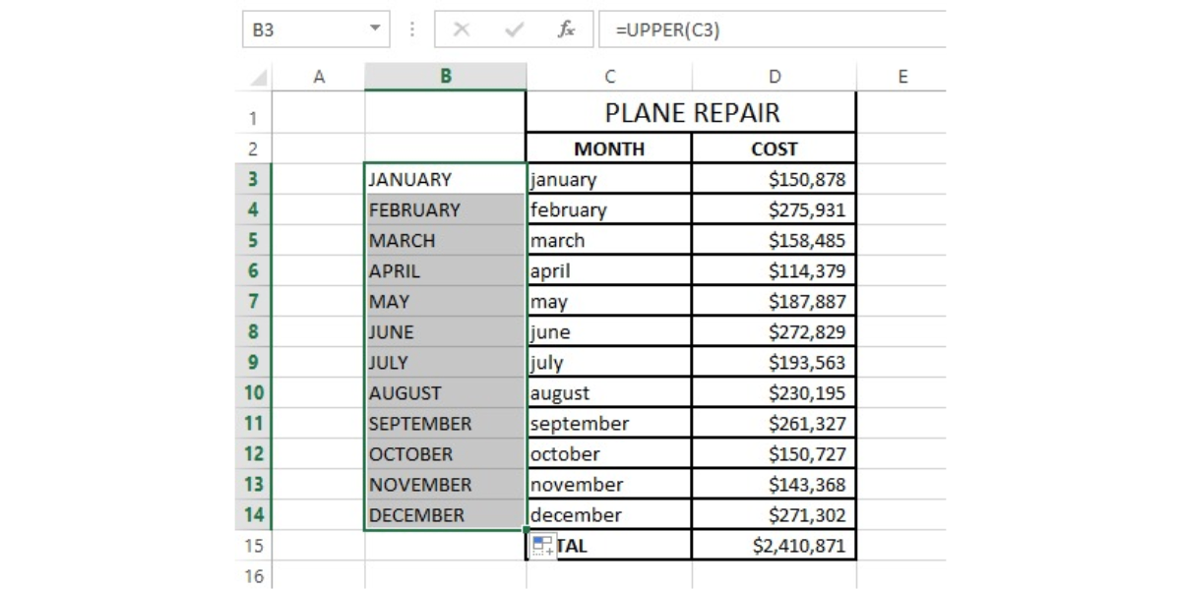Click the cell containing JANUARY

446,179
